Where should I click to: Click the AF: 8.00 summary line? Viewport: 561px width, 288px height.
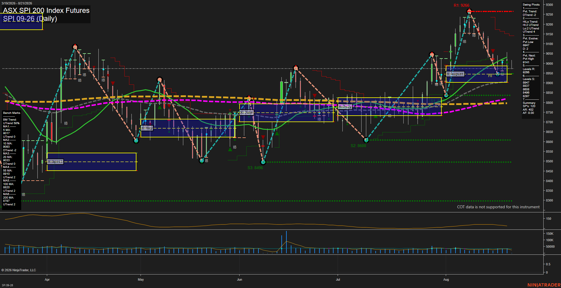click(528, 113)
